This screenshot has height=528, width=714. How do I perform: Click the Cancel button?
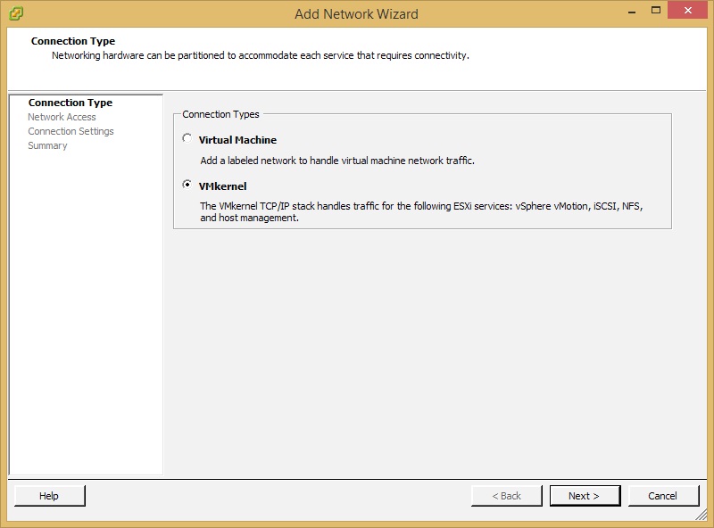click(x=663, y=496)
